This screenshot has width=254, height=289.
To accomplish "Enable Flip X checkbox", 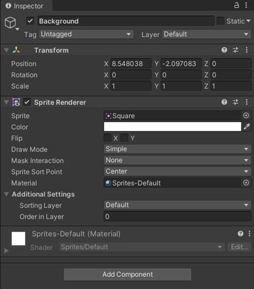I will 108,138.
